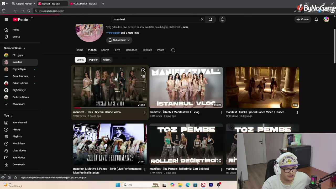Open options for Toz Pembe Rollerimizi video
Screen dimensions: 336x189
(x=221, y=169)
